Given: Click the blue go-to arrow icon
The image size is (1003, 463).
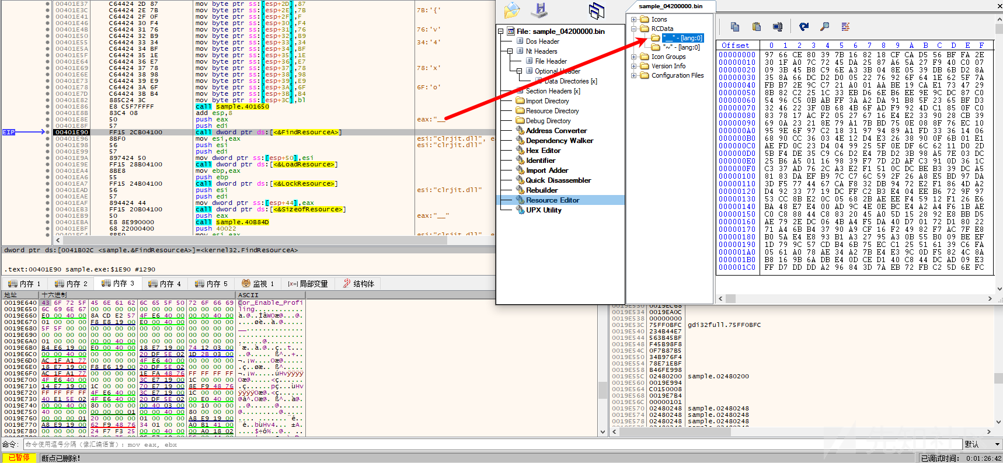Looking at the screenshot, I should click(x=804, y=27).
